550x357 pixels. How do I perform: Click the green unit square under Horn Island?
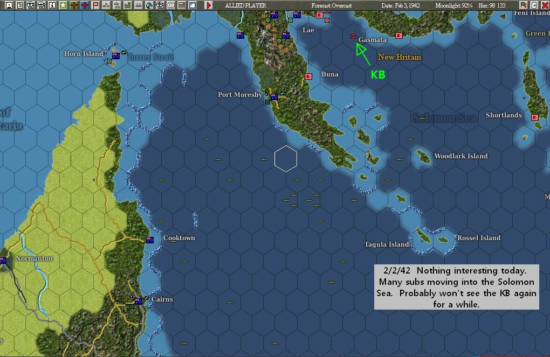109,61
